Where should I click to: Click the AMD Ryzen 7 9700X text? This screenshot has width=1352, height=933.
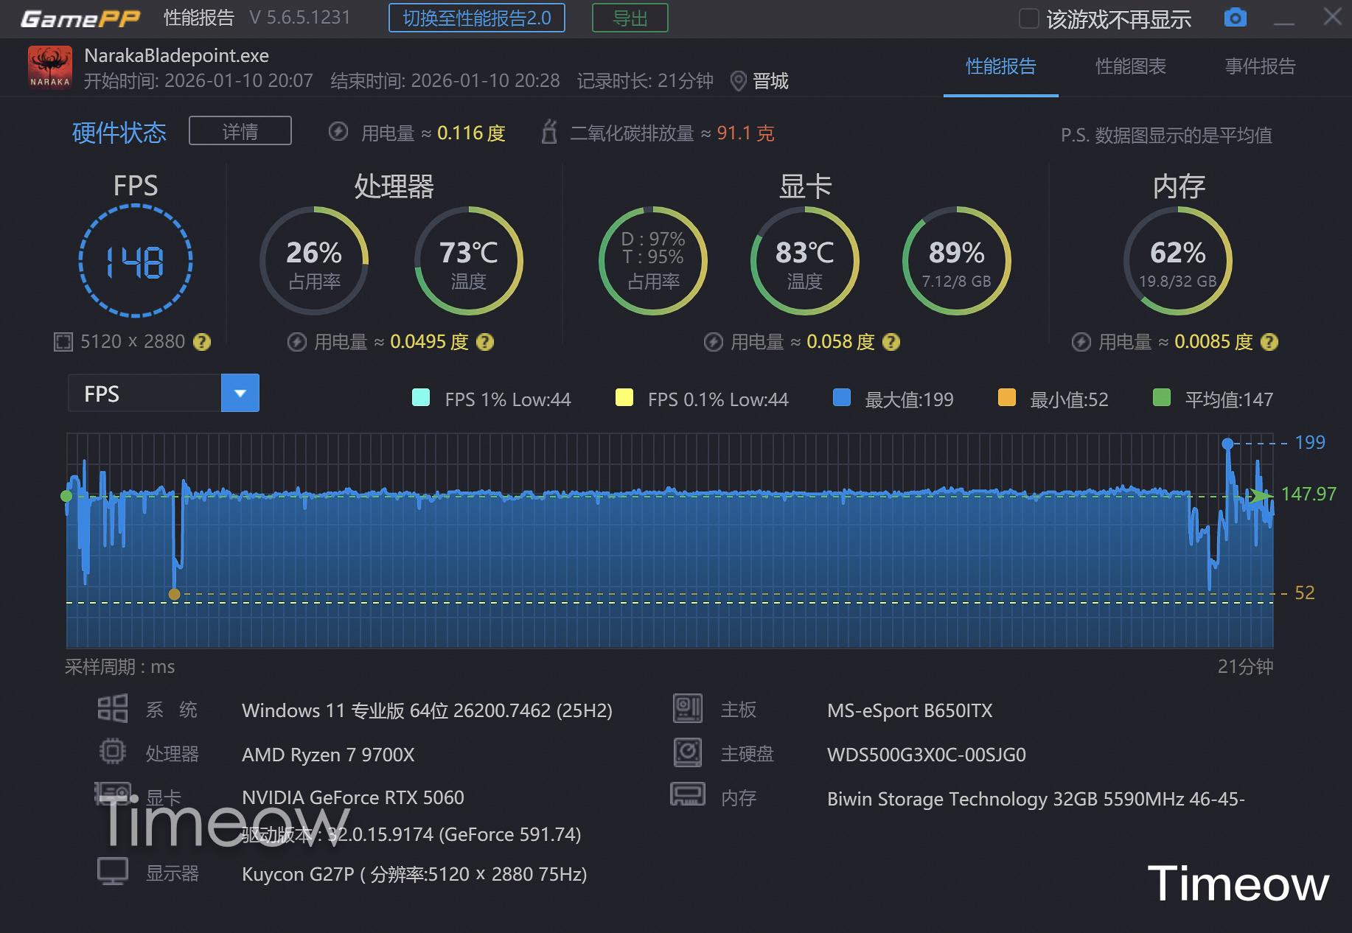(x=328, y=755)
